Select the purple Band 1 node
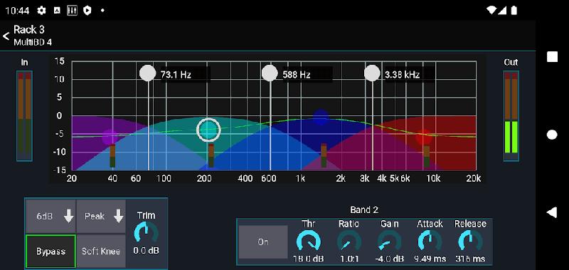Viewport: 569px width, 270px height. click(110, 137)
